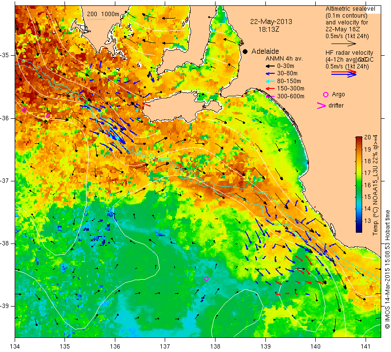Click the 'HF radar velocity' heading
Screen dimensions: 391x352
[x=349, y=53]
